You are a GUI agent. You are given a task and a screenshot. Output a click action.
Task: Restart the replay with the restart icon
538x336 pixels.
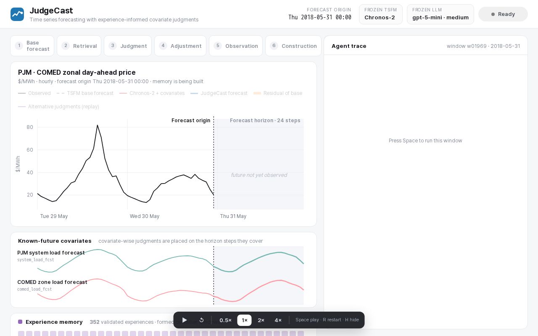point(201,320)
